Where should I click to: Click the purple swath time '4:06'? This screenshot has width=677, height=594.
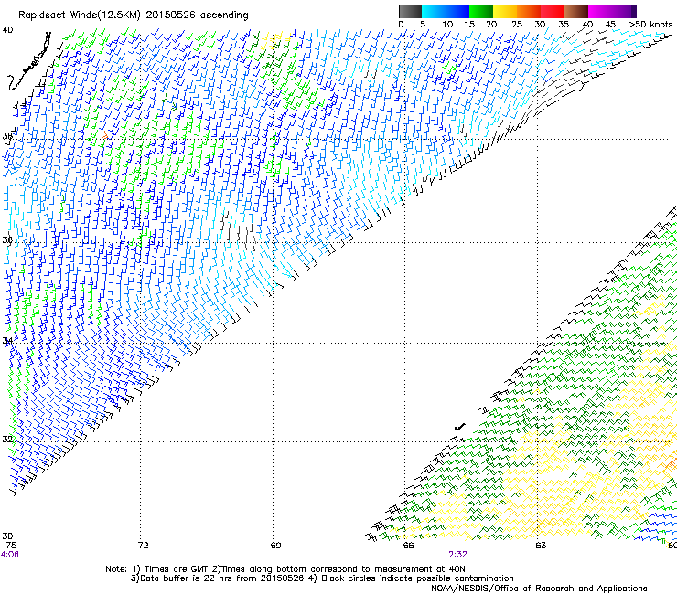click(x=9, y=555)
